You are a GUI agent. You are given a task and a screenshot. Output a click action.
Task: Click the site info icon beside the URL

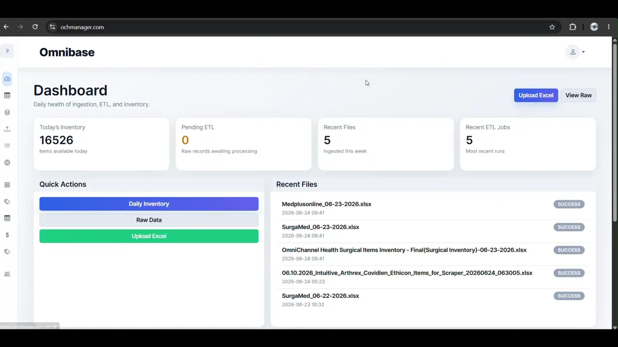point(52,27)
